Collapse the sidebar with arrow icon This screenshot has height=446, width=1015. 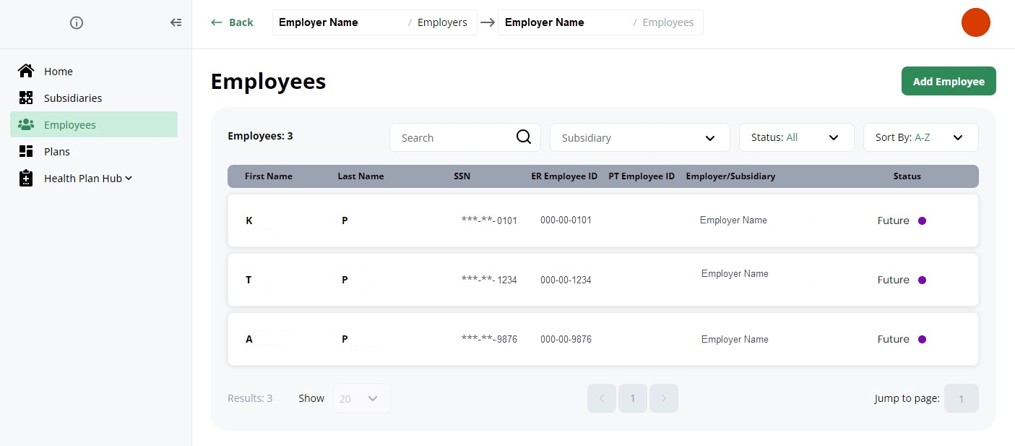point(176,22)
